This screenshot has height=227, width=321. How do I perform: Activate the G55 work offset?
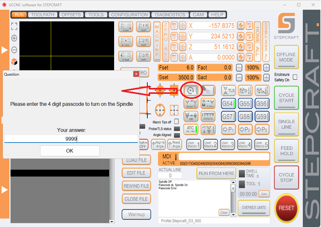click(x=245, y=104)
